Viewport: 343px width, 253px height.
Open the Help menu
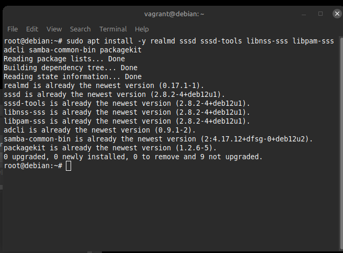point(142,29)
